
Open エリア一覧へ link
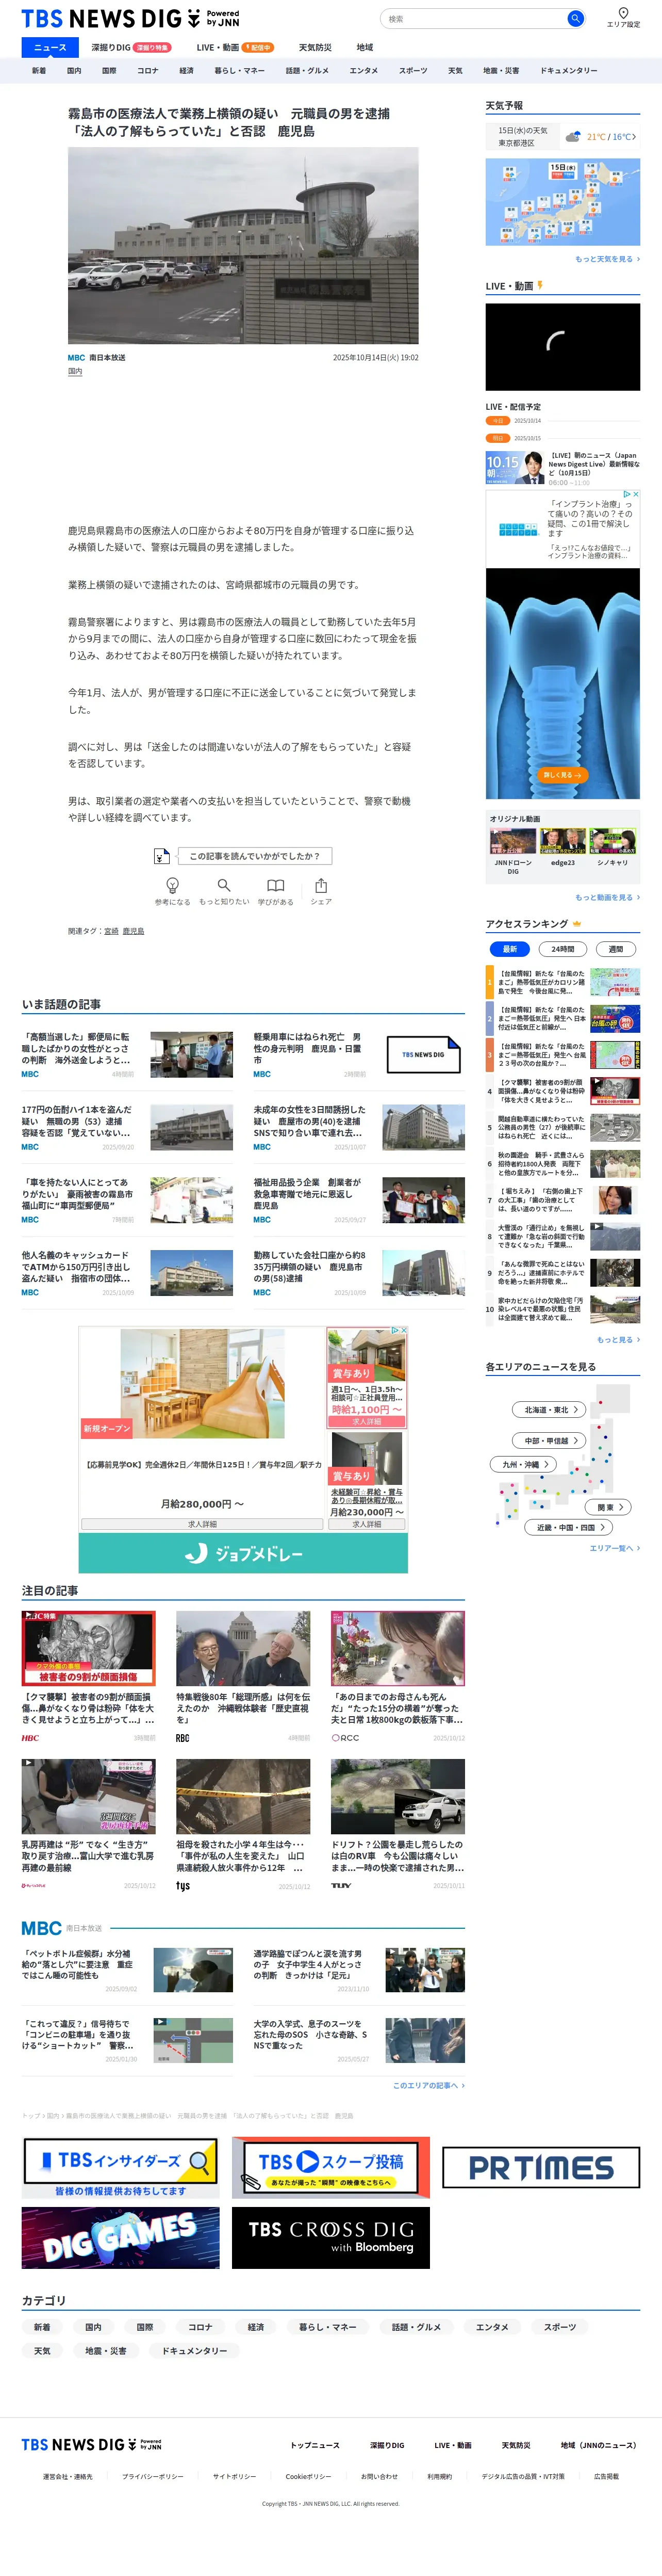point(614,1548)
